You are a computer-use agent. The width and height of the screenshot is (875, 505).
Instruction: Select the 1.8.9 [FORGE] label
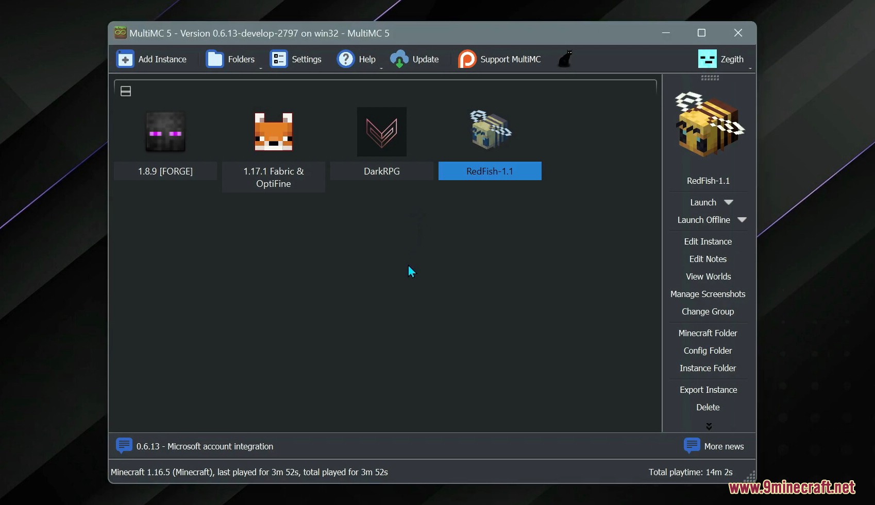165,171
